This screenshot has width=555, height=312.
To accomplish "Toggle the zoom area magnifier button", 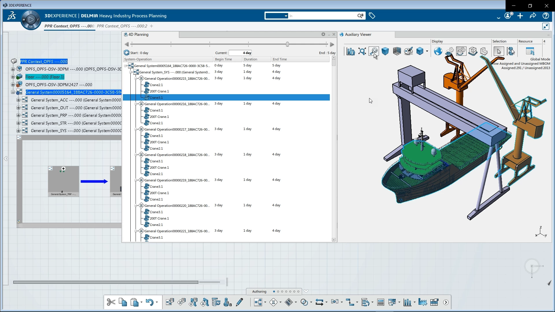I will click(374, 51).
